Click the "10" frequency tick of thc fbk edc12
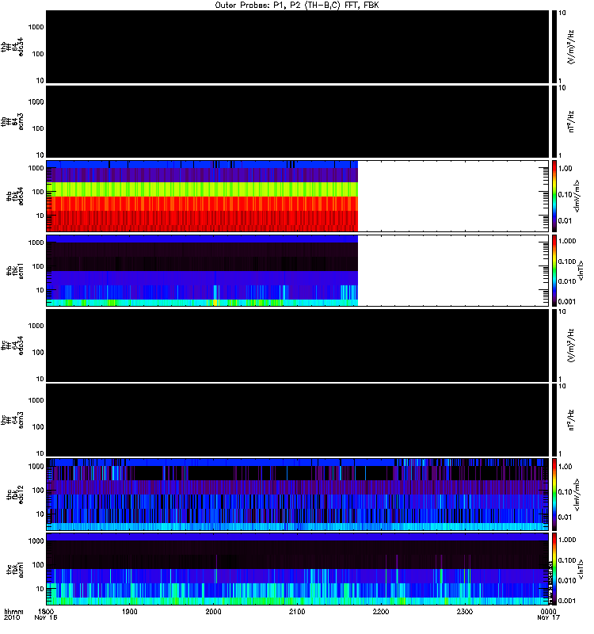594x634 pixels. [40, 514]
